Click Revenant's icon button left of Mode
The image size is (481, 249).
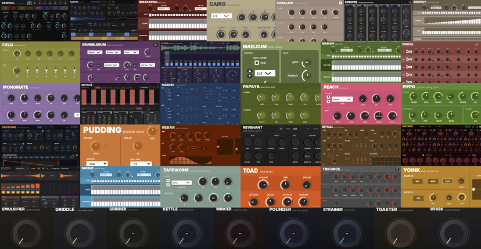[281, 129]
